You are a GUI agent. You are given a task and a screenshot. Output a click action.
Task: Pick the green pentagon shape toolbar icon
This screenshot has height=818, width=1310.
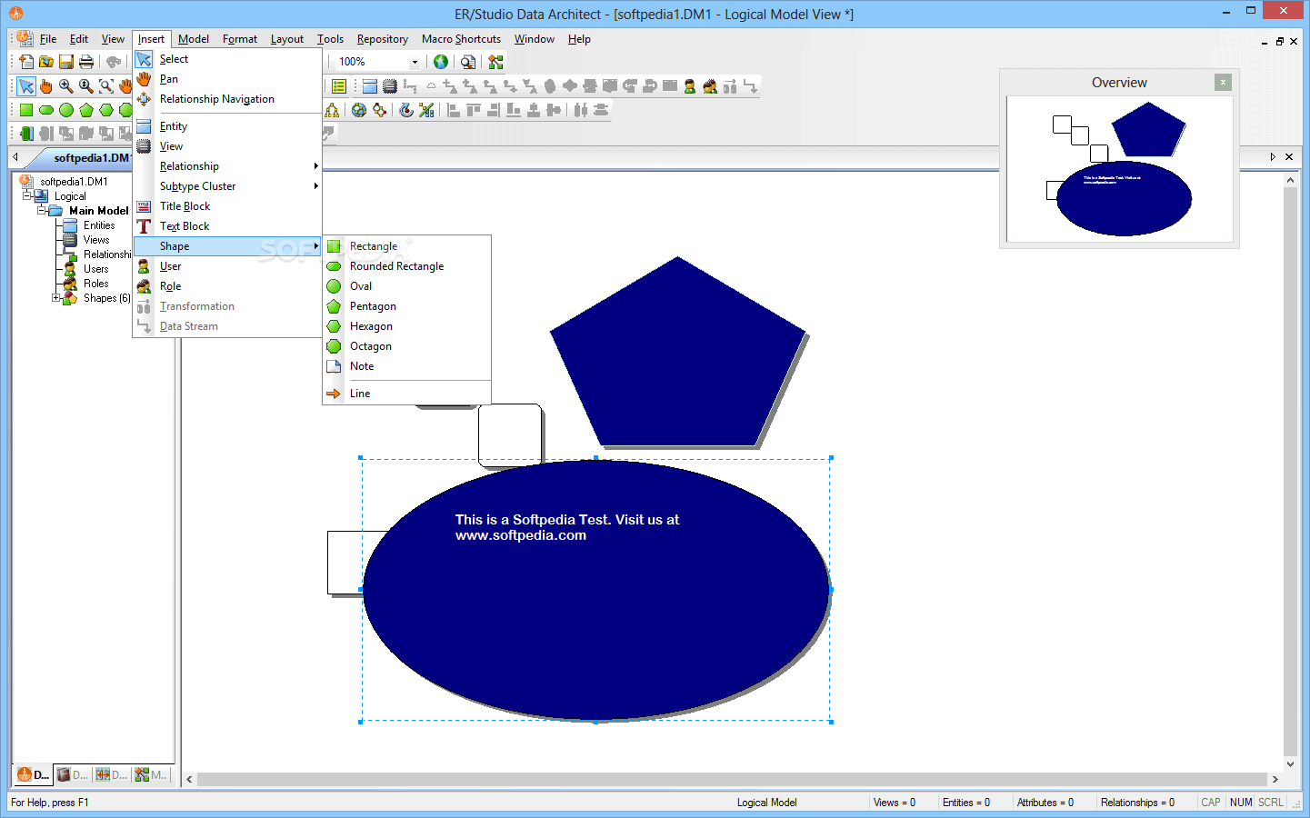pyautogui.click(x=86, y=110)
